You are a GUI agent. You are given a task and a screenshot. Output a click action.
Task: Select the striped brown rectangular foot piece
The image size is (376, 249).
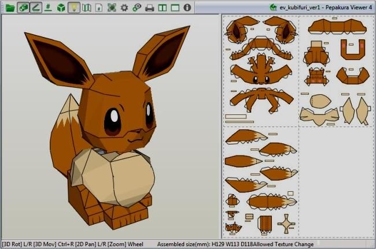[x=265, y=225]
